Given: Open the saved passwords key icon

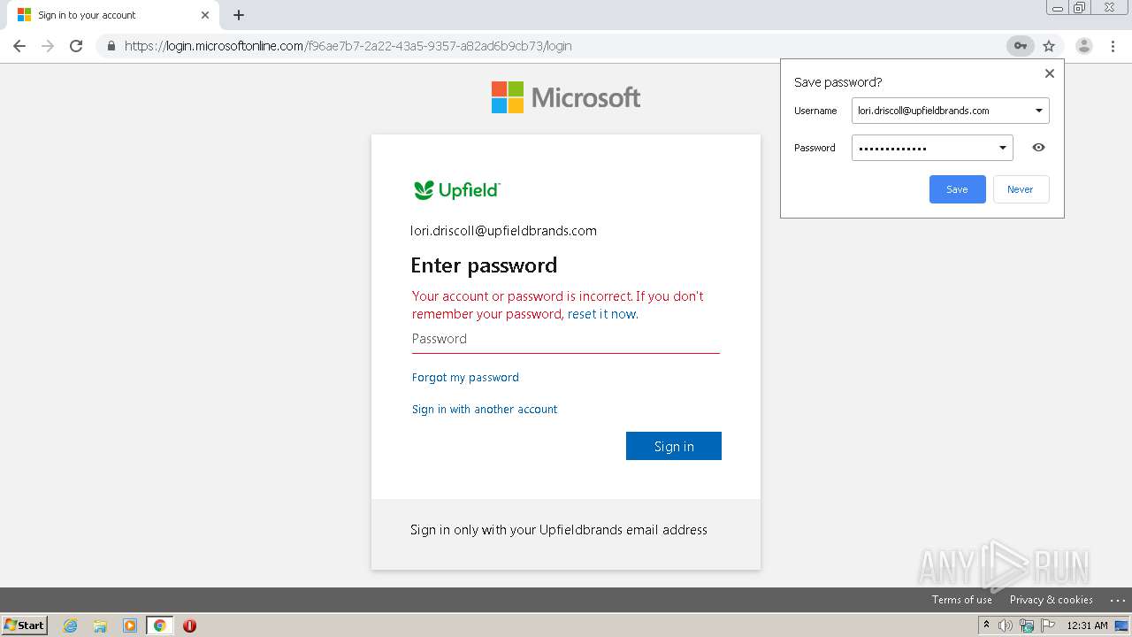Looking at the screenshot, I should (x=1020, y=46).
